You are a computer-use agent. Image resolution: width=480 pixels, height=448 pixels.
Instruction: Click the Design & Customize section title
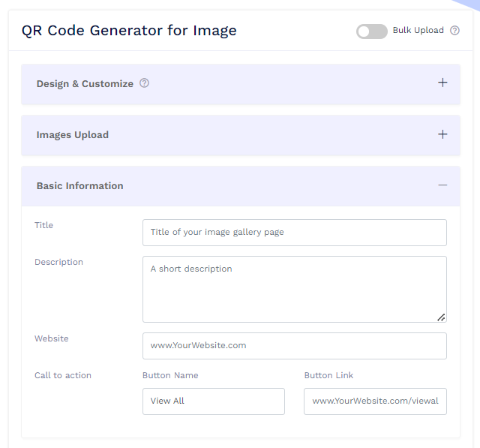click(85, 84)
